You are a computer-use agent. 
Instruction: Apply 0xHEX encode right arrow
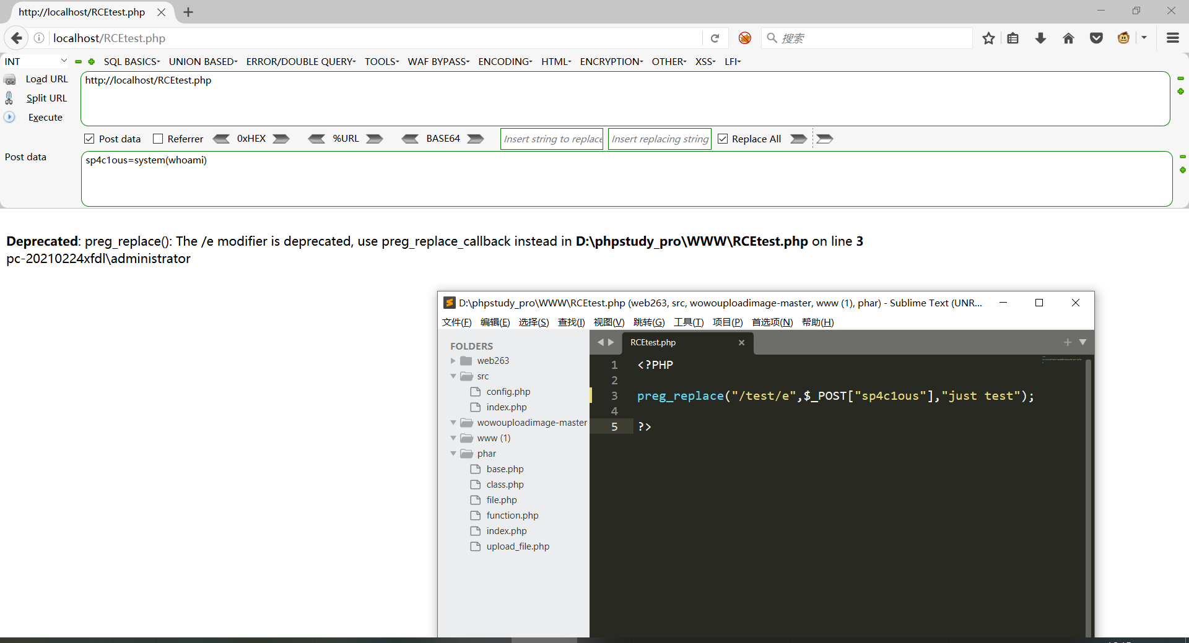[x=281, y=139]
